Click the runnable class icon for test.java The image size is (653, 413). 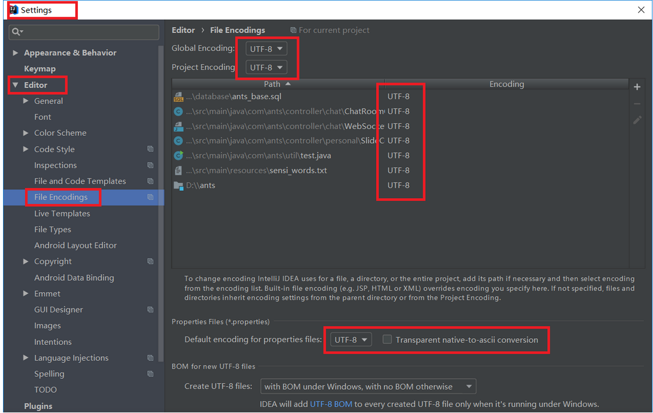[x=178, y=156]
